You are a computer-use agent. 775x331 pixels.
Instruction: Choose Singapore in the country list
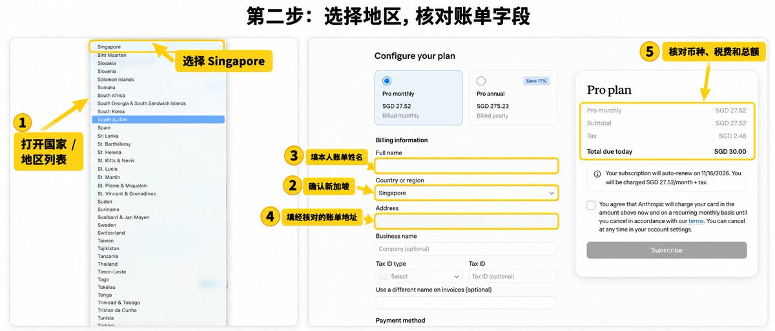click(109, 47)
